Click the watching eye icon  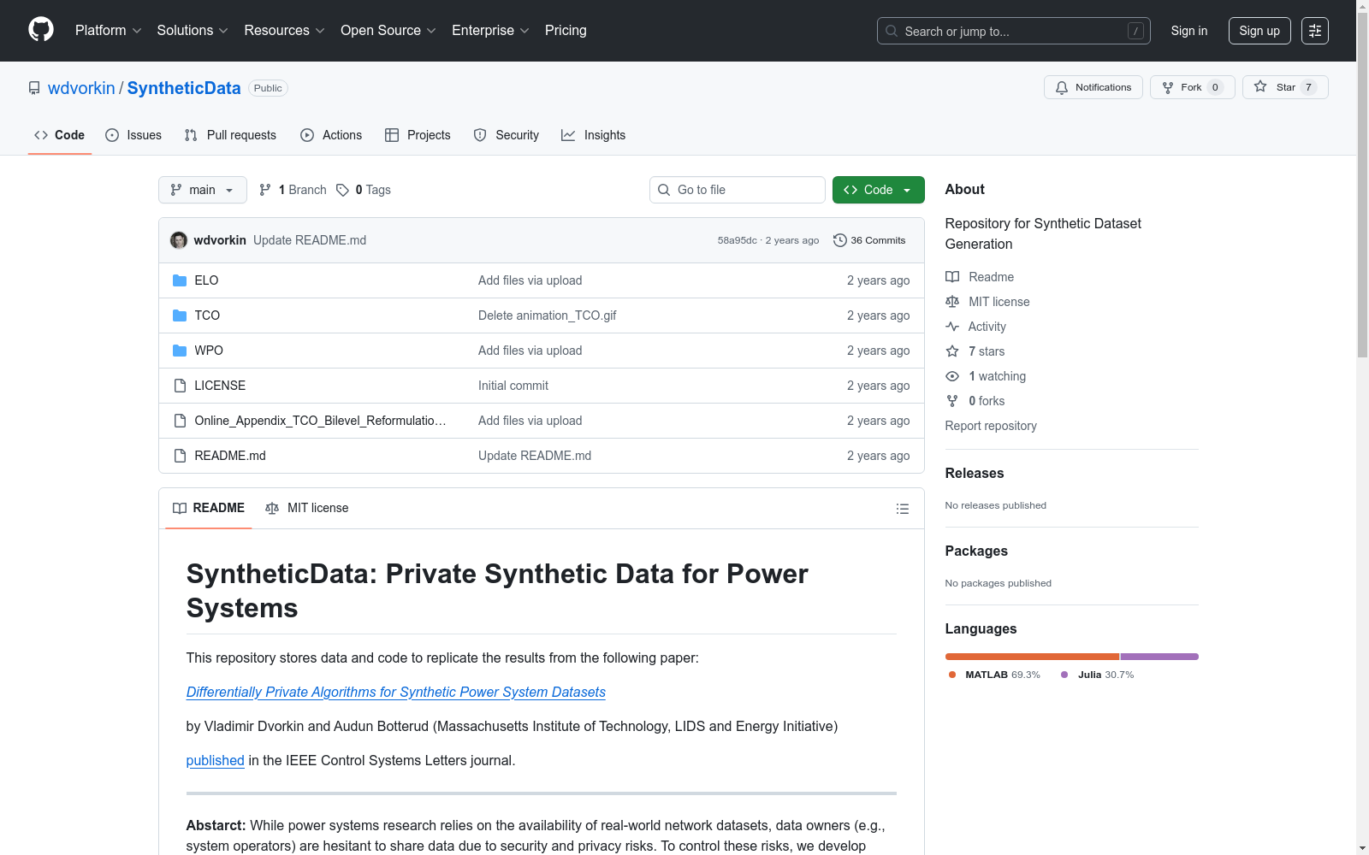pos(952,376)
